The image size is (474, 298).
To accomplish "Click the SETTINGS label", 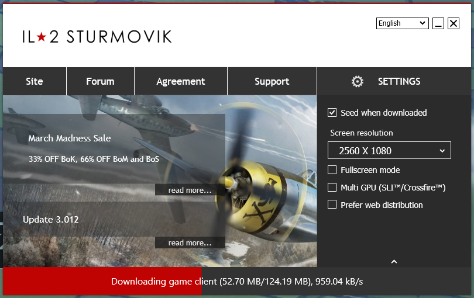I will 399,81.
